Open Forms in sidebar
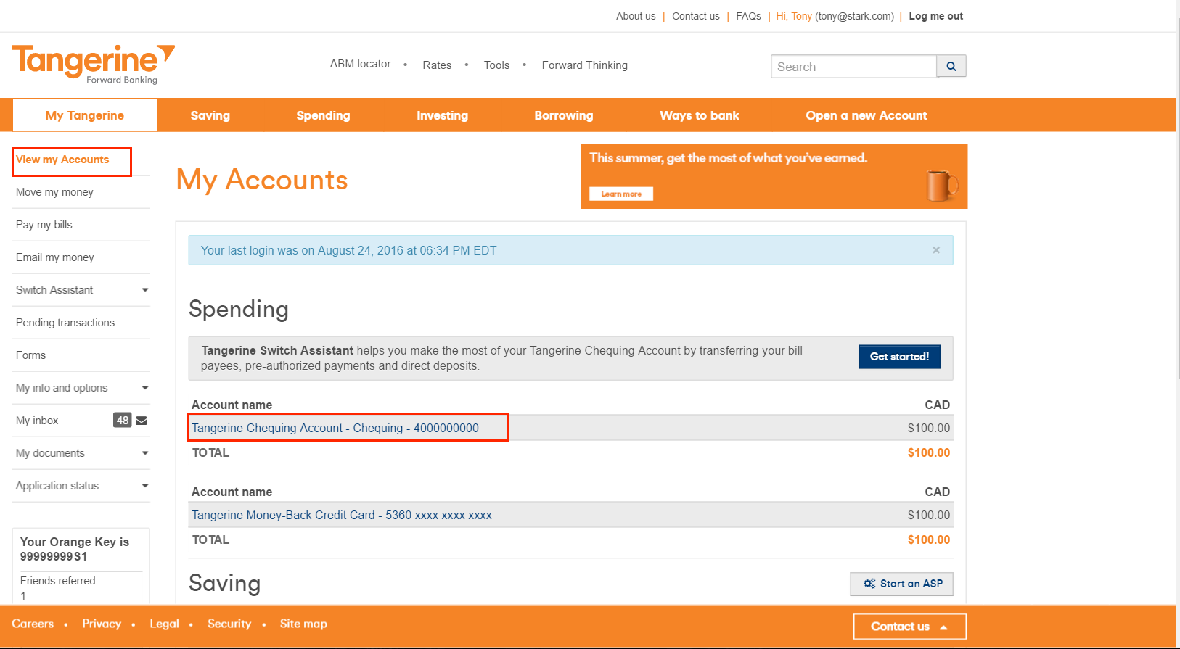The image size is (1180, 649). click(30, 355)
